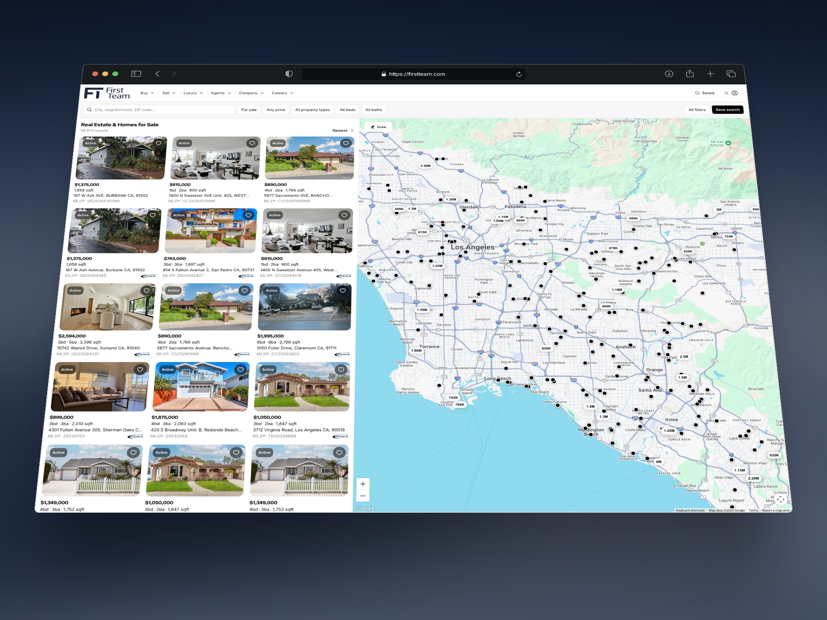The image size is (827, 620).
Task: Click the browser address bar URL
Action: tap(413, 74)
